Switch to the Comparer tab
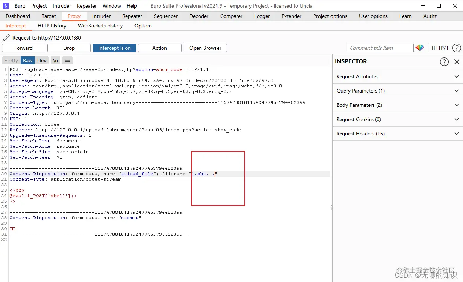This screenshot has width=463, height=282. (x=231, y=16)
